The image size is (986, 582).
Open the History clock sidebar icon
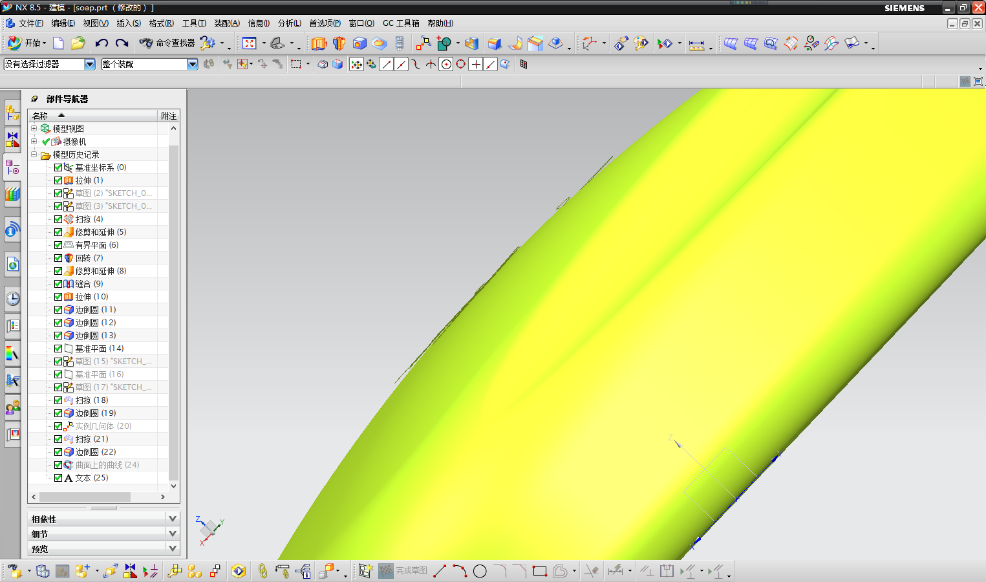(12, 299)
